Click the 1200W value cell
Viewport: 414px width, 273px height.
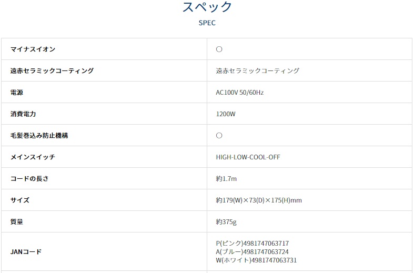pos(226,114)
